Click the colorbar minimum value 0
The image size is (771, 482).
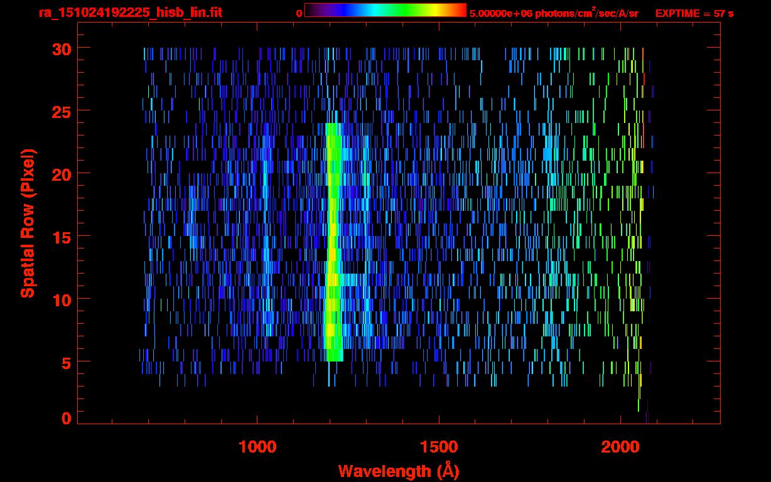299,13
